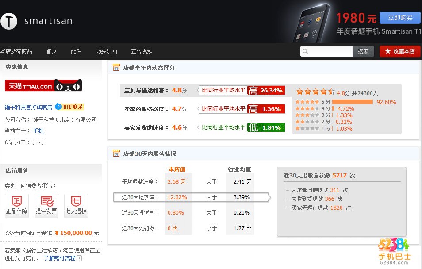Click the 3.39% industry average value
The width and height of the screenshot is (422, 269).
tap(242, 197)
